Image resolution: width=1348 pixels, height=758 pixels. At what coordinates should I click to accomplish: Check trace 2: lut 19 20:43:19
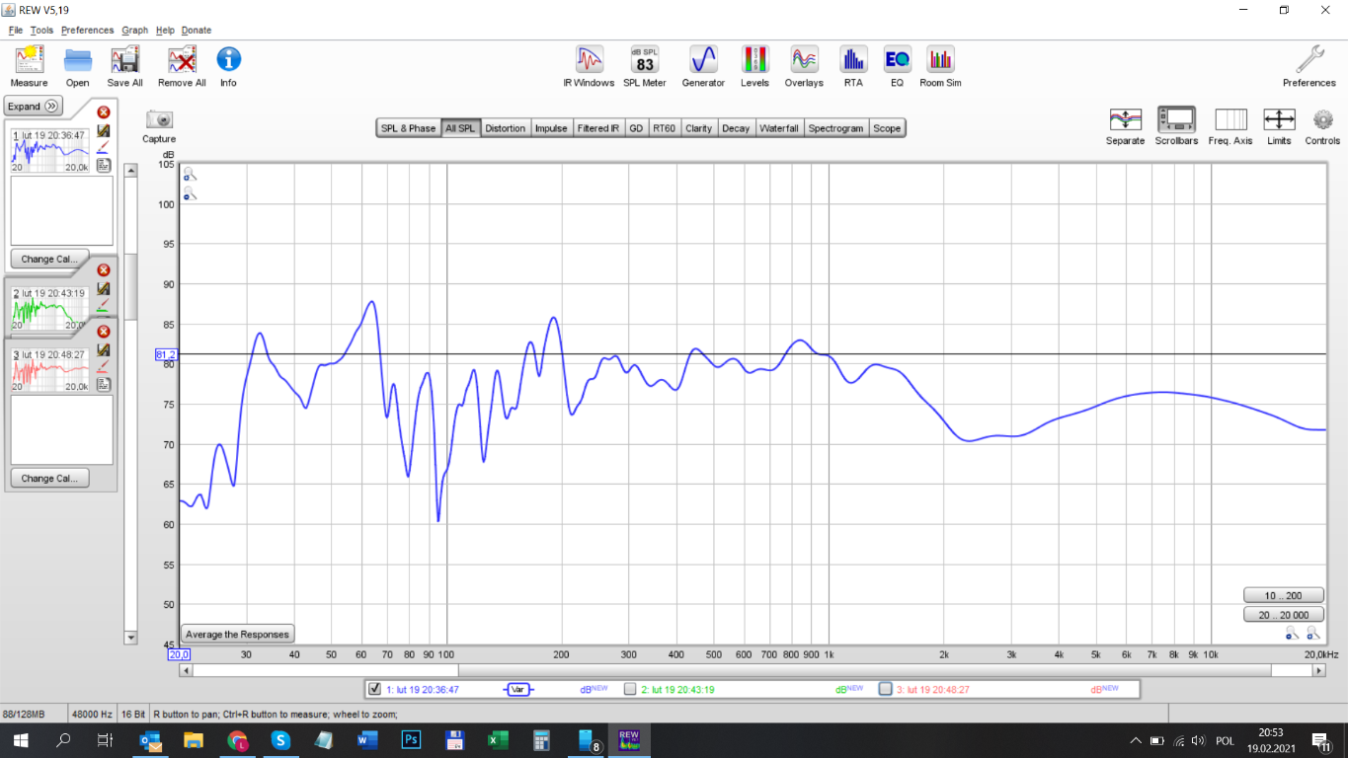630,689
